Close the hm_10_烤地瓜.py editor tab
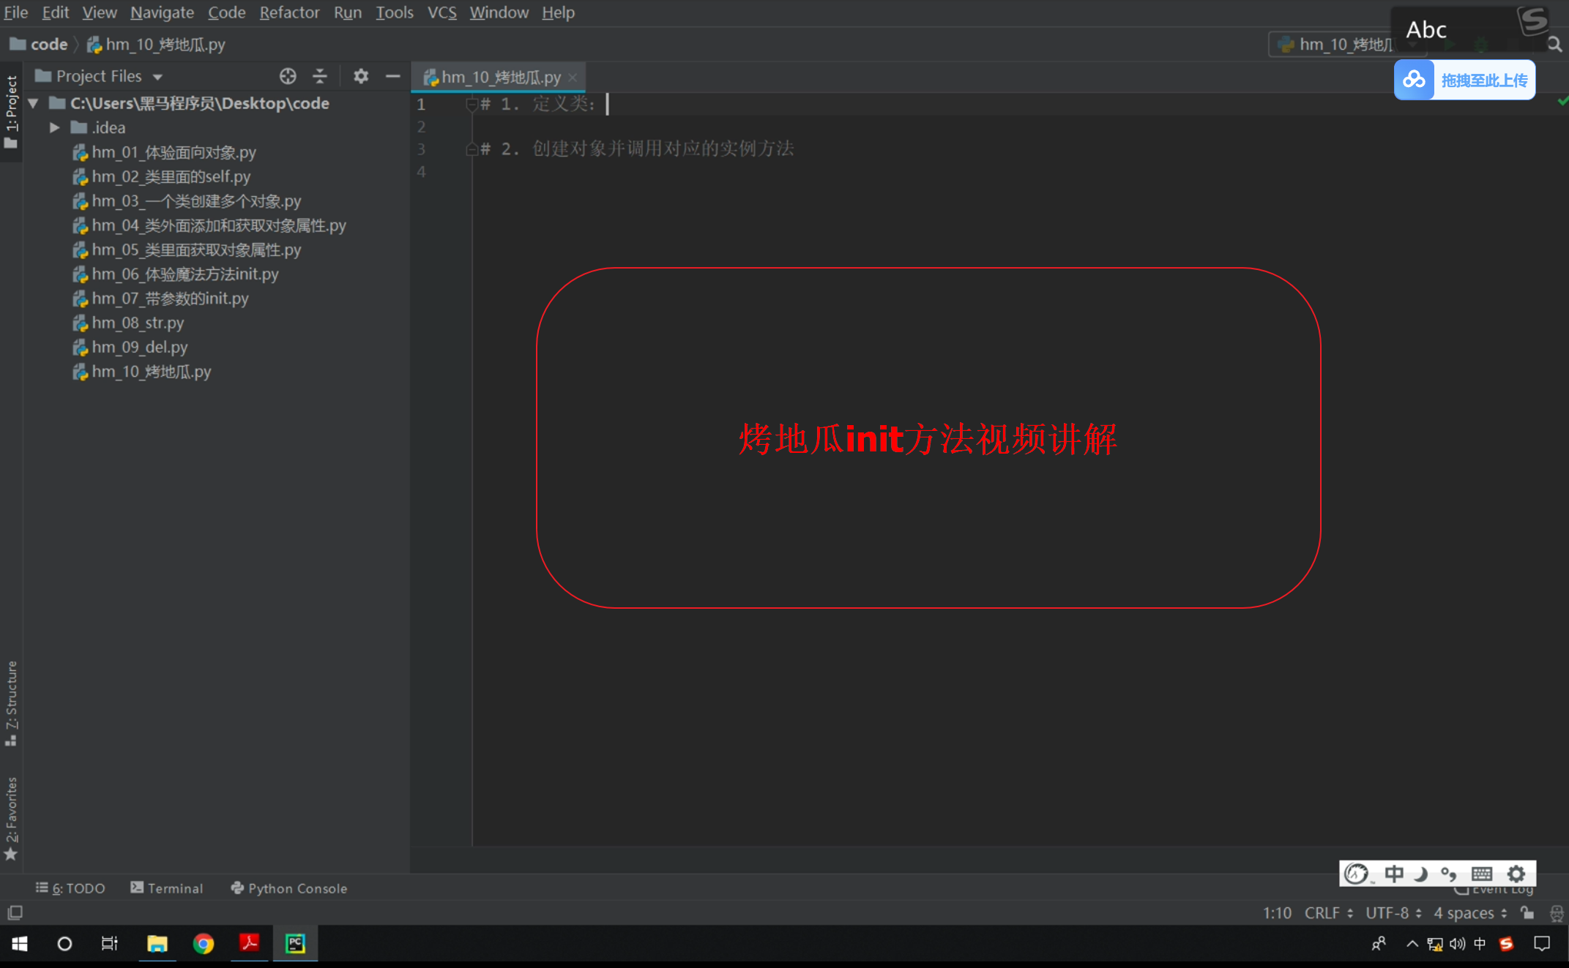 point(573,78)
